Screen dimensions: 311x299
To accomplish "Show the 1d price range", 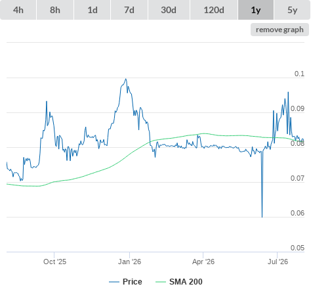I will click(x=93, y=10).
